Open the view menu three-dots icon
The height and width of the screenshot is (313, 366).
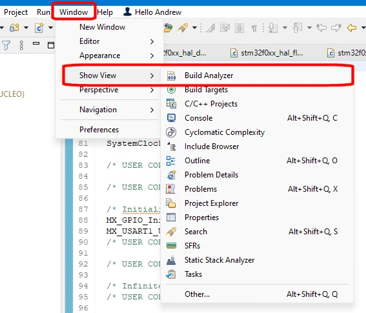21,45
